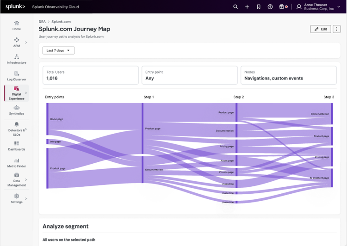Open Metric Finder in sidebar
347x246 pixels.
tap(17, 163)
